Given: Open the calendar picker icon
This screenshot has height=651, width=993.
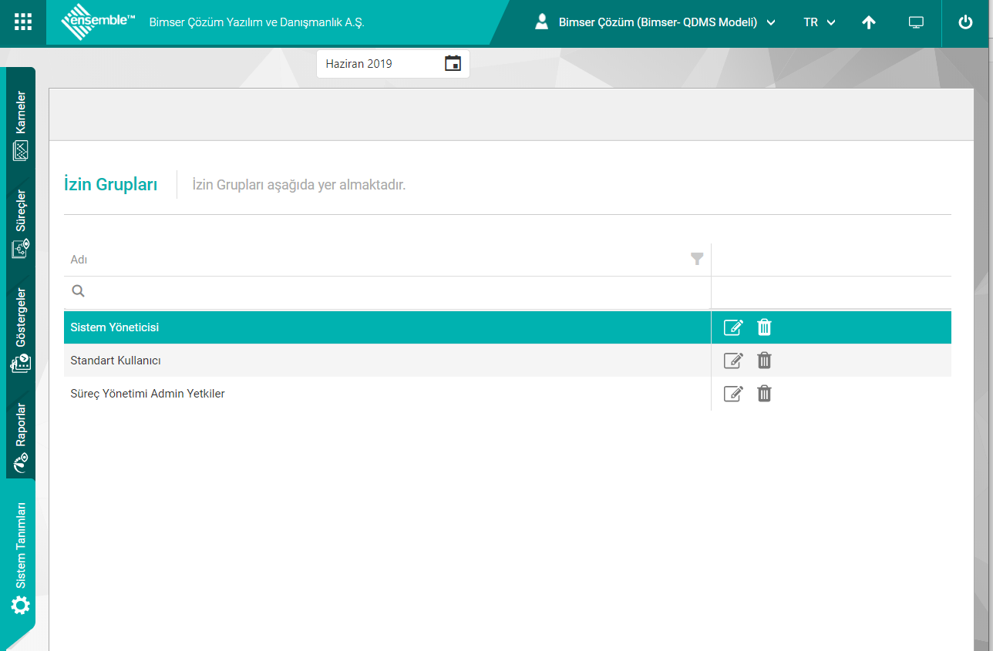Looking at the screenshot, I should point(453,64).
